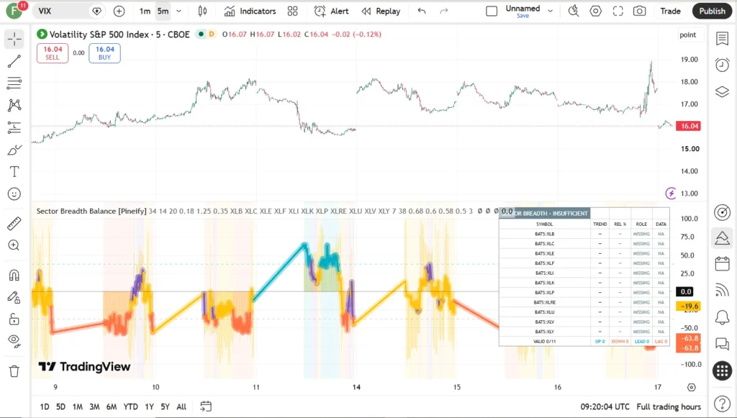Redo the last chart action

coord(443,12)
